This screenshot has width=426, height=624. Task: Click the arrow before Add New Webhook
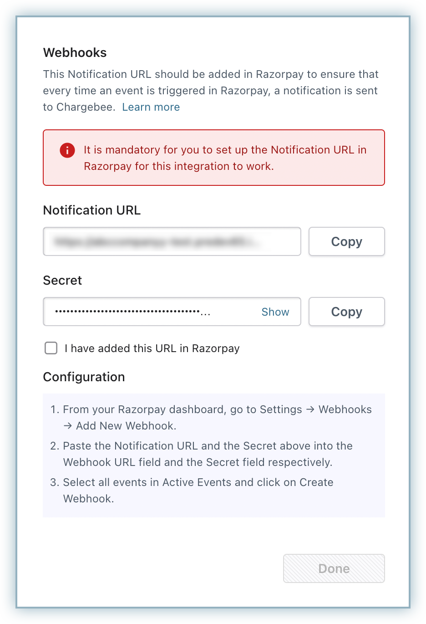(x=68, y=426)
